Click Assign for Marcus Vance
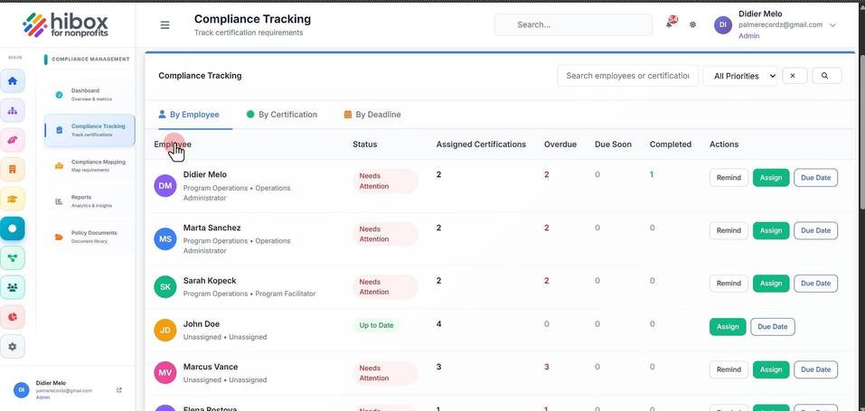Viewport: 865px width, 411px height. click(771, 369)
